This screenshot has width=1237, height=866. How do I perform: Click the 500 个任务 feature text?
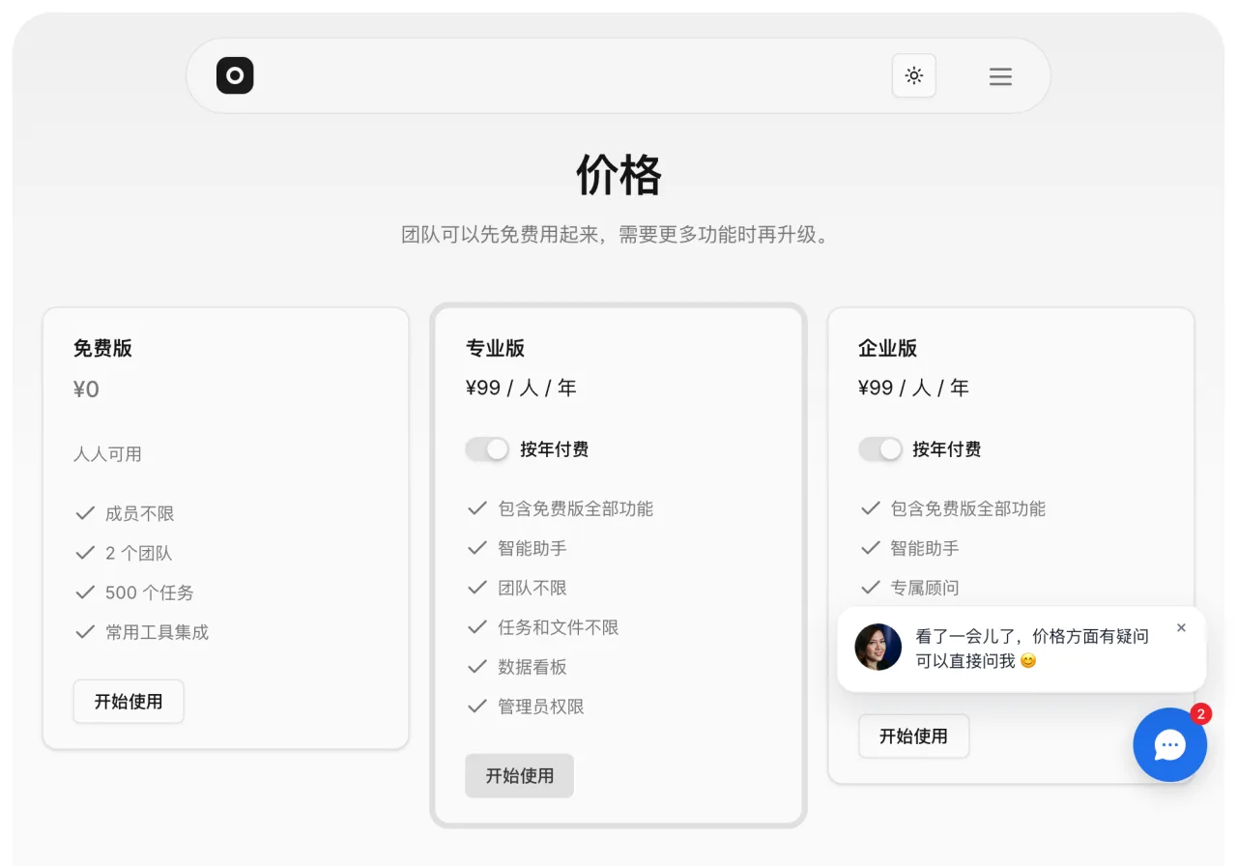pyautogui.click(x=150, y=593)
